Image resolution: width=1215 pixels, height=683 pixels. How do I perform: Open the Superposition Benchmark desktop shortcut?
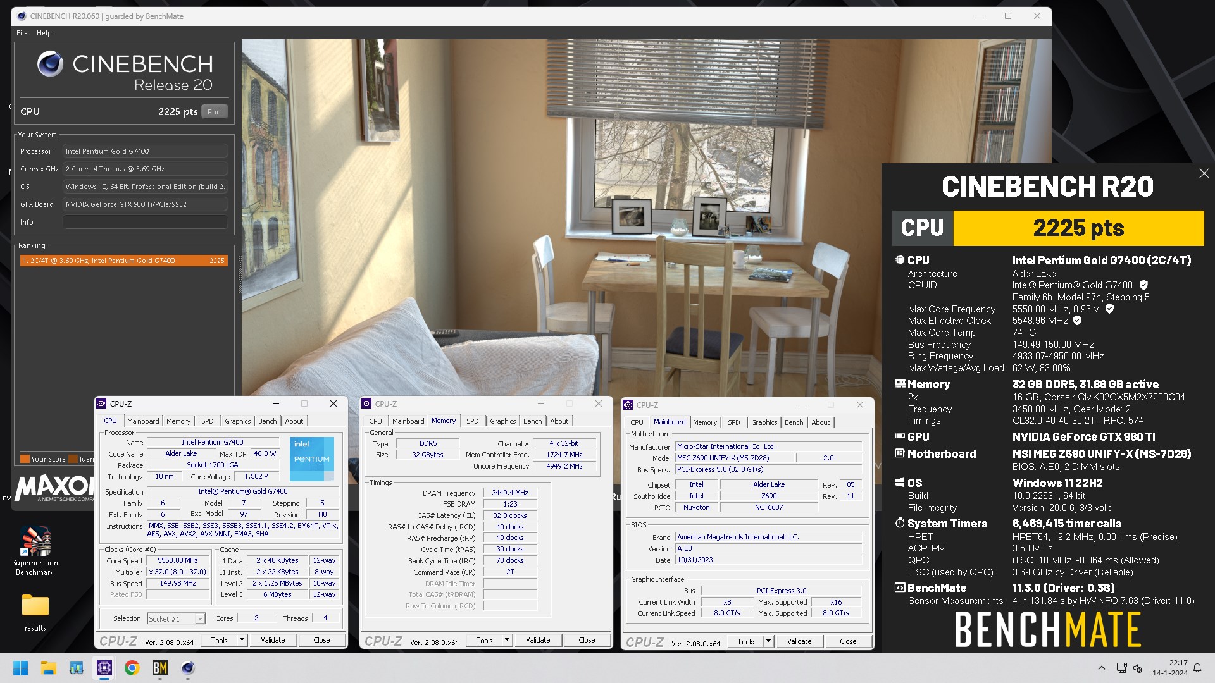point(35,550)
